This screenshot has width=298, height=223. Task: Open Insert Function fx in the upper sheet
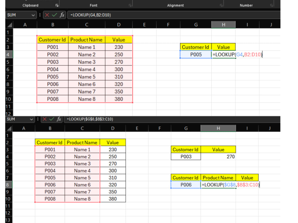[x=62, y=15]
